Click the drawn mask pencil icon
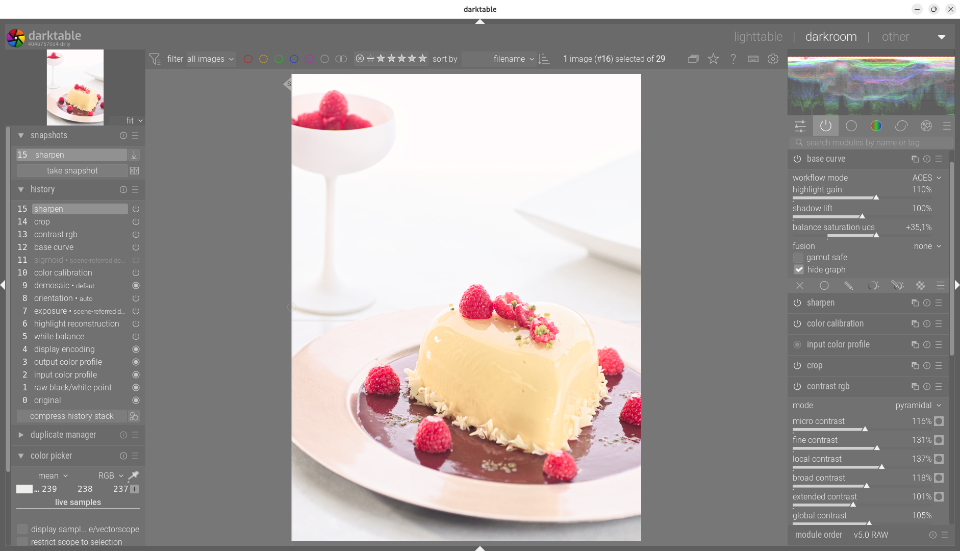Image resolution: width=960 pixels, height=551 pixels. click(848, 286)
